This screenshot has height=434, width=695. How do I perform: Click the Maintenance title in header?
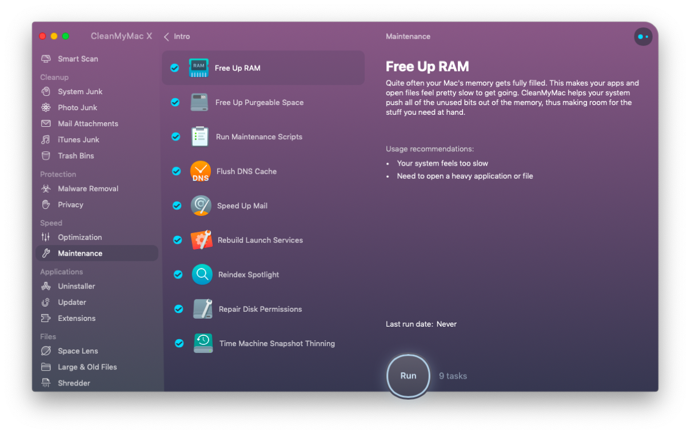(408, 37)
